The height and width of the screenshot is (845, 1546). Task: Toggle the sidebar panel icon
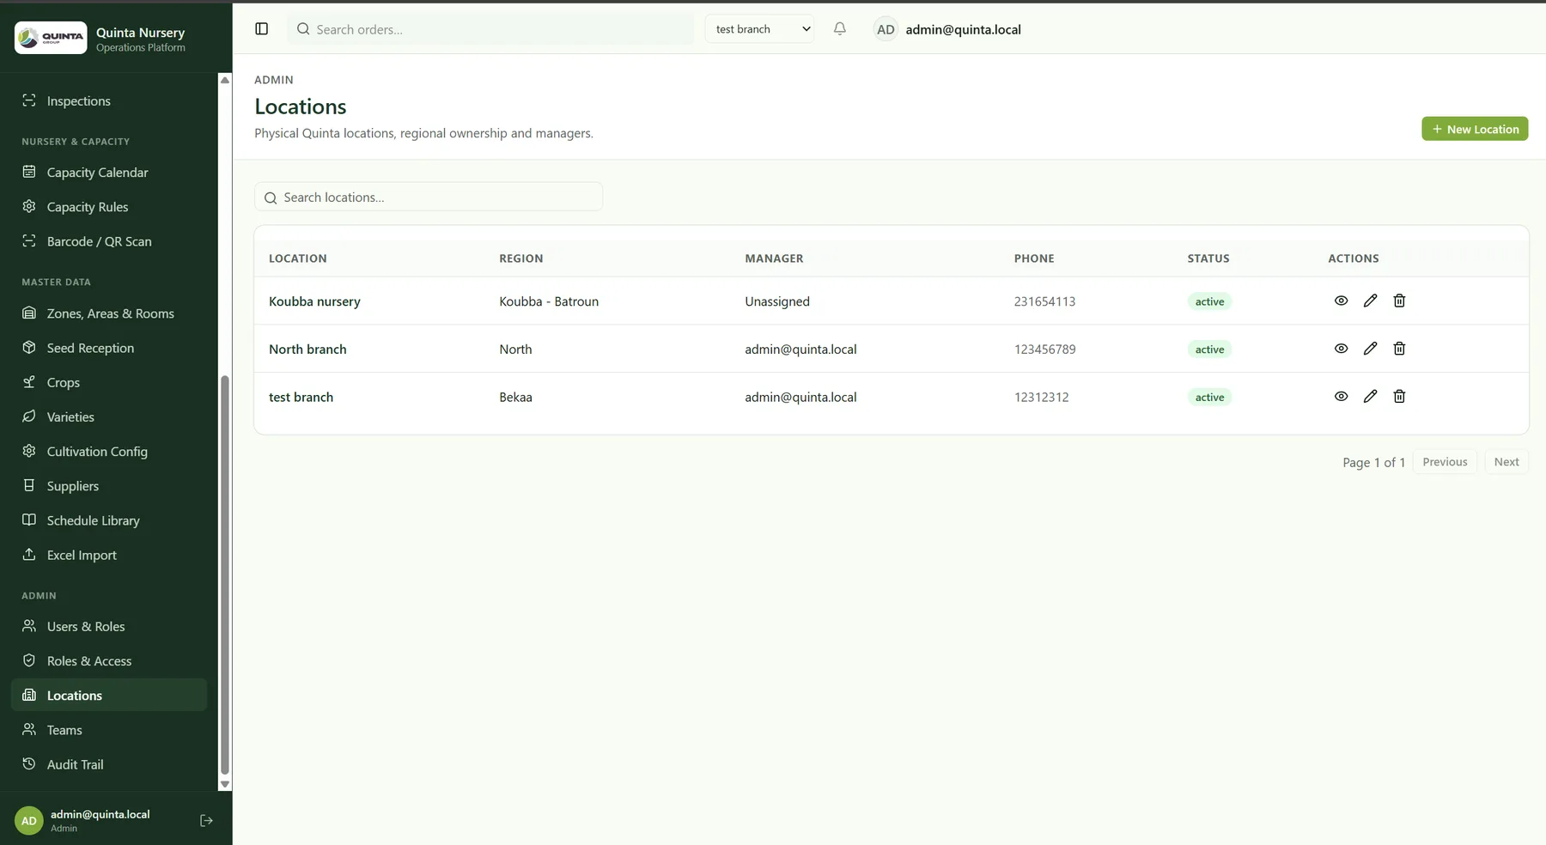tap(262, 29)
